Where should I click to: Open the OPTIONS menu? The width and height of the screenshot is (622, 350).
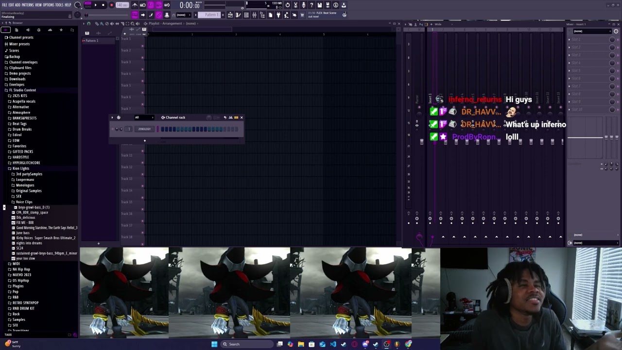pos(49,5)
